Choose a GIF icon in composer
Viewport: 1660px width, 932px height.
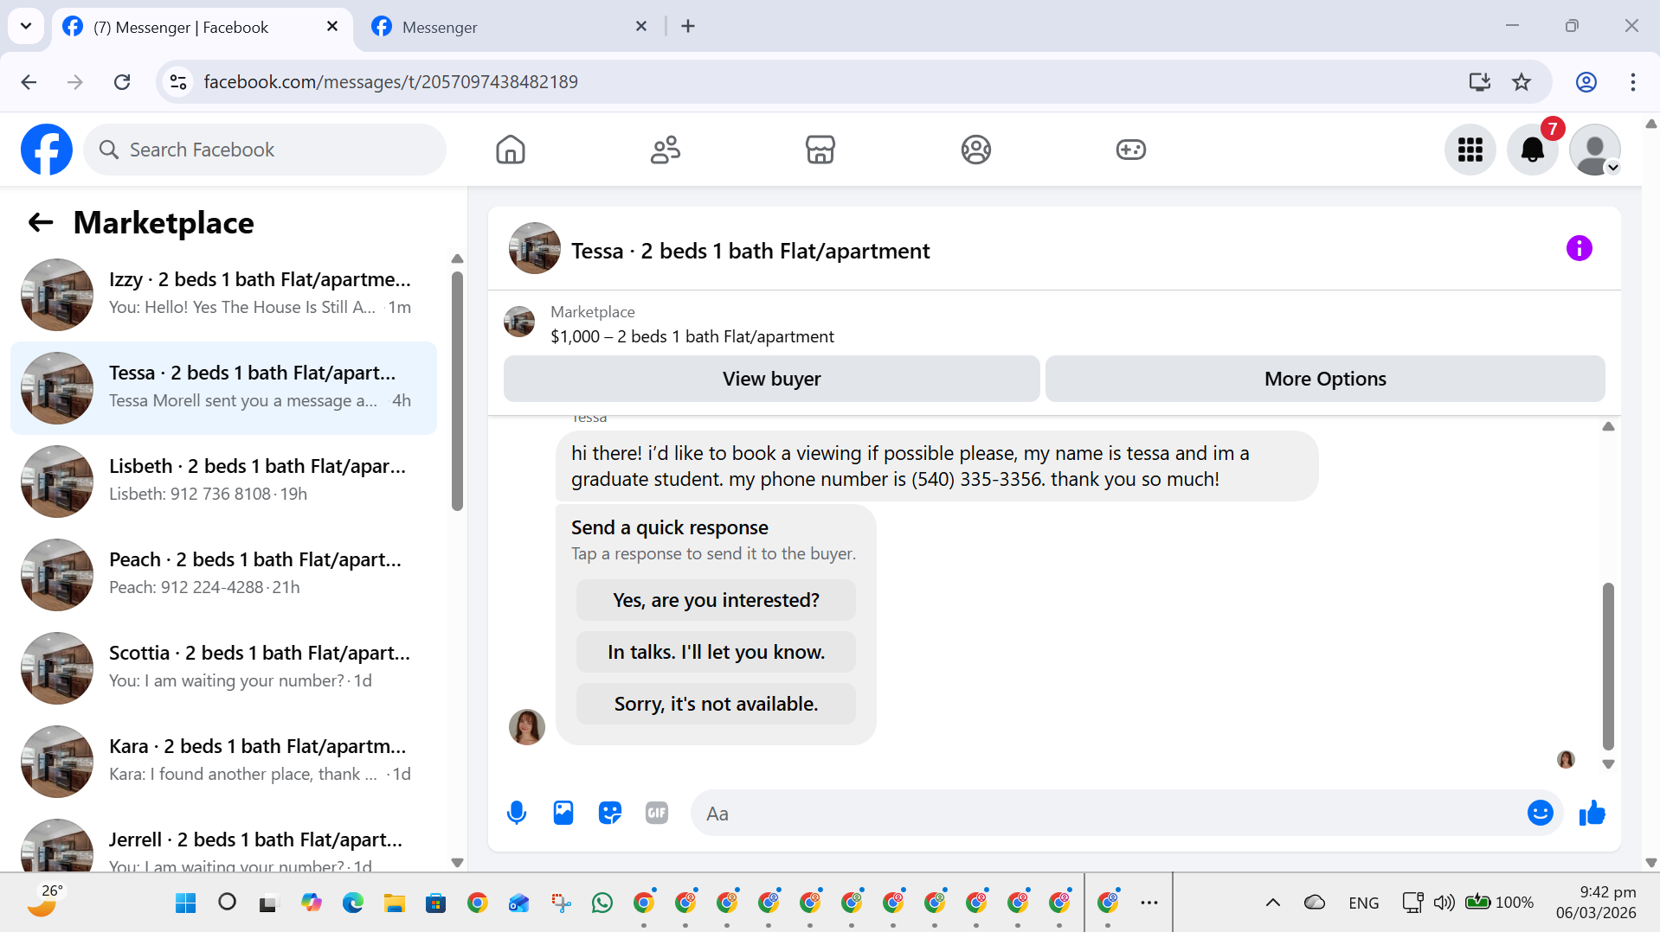(x=656, y=813)
